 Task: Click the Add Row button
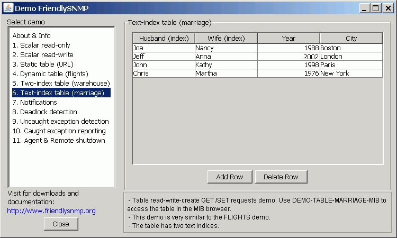(230, 177)
